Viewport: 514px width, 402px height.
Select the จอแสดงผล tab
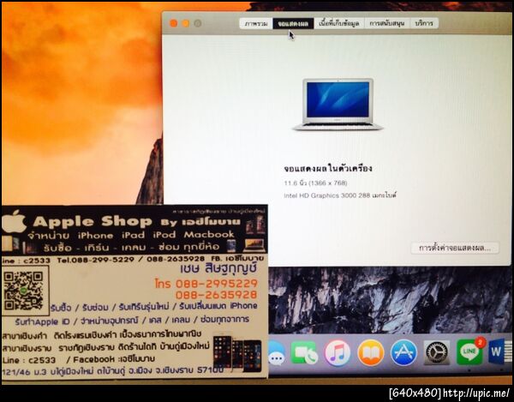click(x=293, y=24)
